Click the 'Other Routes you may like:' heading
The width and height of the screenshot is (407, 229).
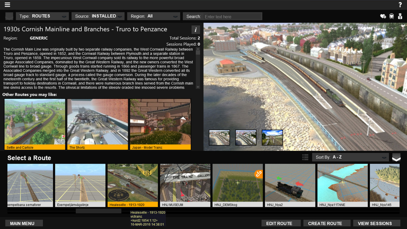click(x=30, y=94)
